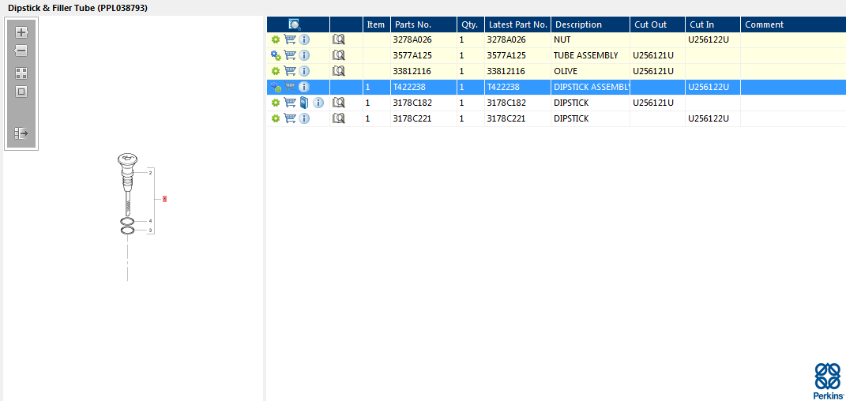The image size is (846, 401).
Task: Open the book lookup for NUT row
Action: click(x=338, y=39)
